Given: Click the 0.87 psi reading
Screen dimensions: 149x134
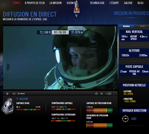Looking at the screenshot, I should 90,122.
